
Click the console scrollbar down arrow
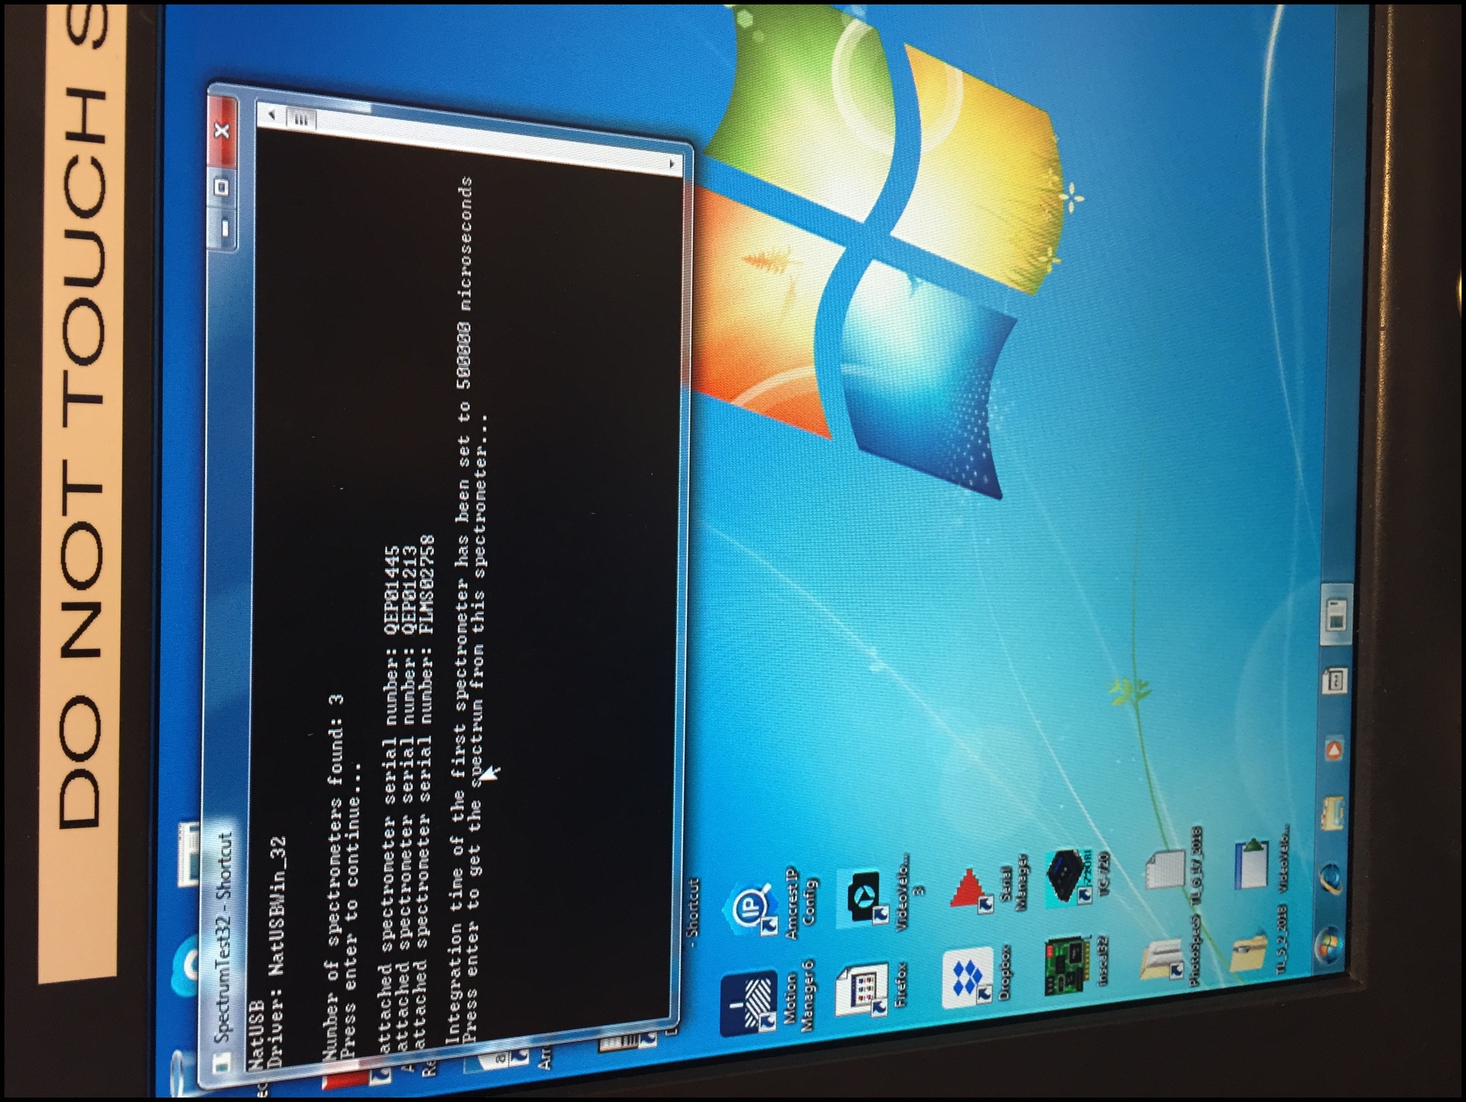pos(673,163)
